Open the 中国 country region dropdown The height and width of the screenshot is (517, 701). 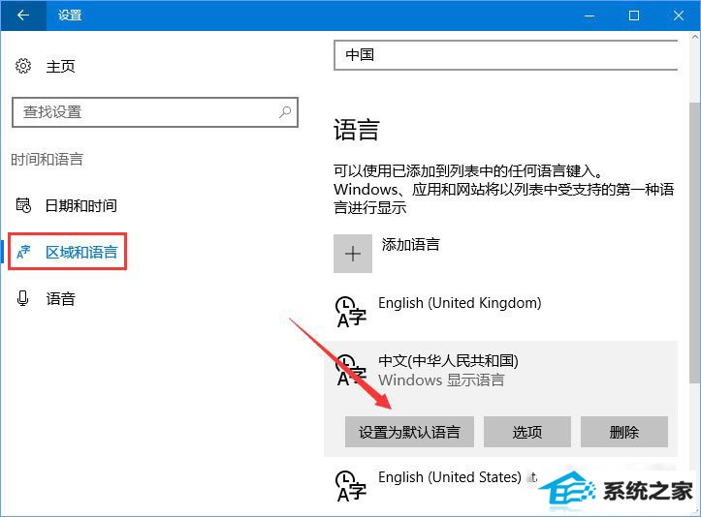click(x=506, y=55)
